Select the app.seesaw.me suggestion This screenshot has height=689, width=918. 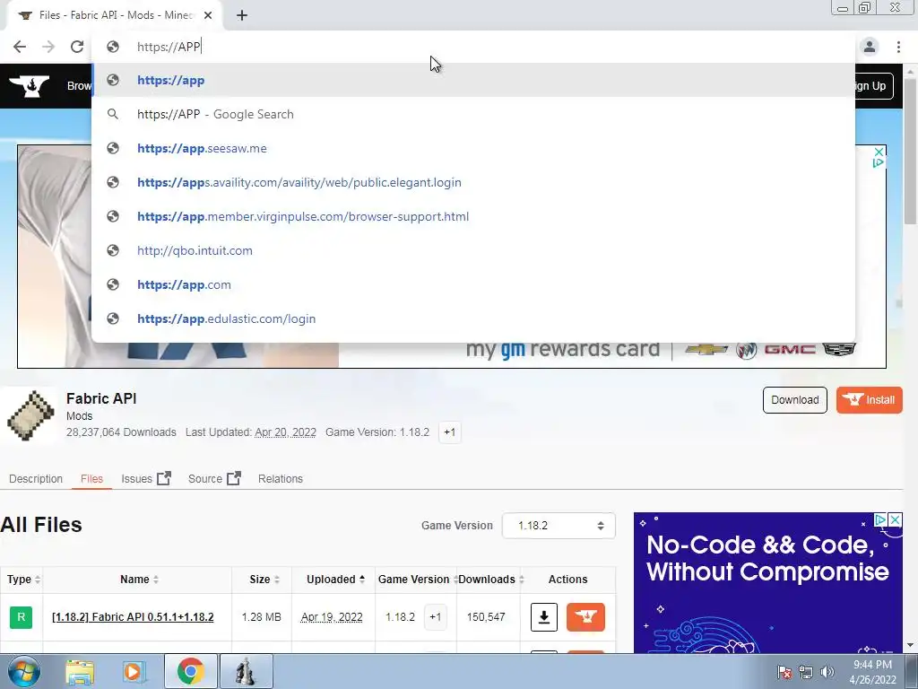coord(473,148)
